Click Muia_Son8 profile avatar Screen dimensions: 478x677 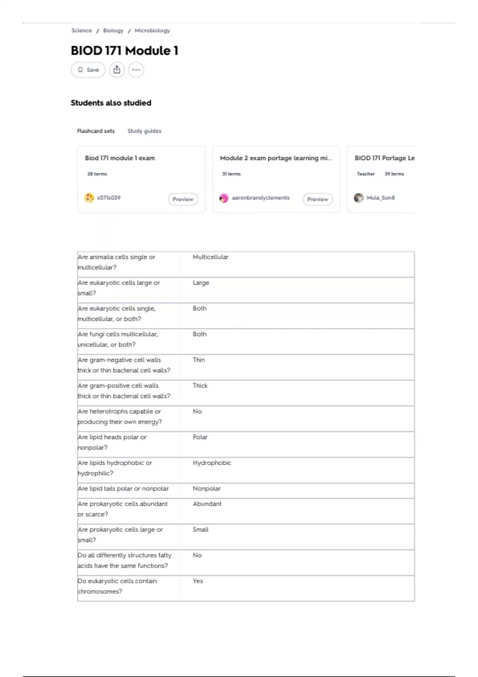[358, 198]
